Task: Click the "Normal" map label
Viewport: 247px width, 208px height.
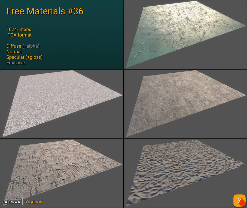Action: (x=14, y=52)
